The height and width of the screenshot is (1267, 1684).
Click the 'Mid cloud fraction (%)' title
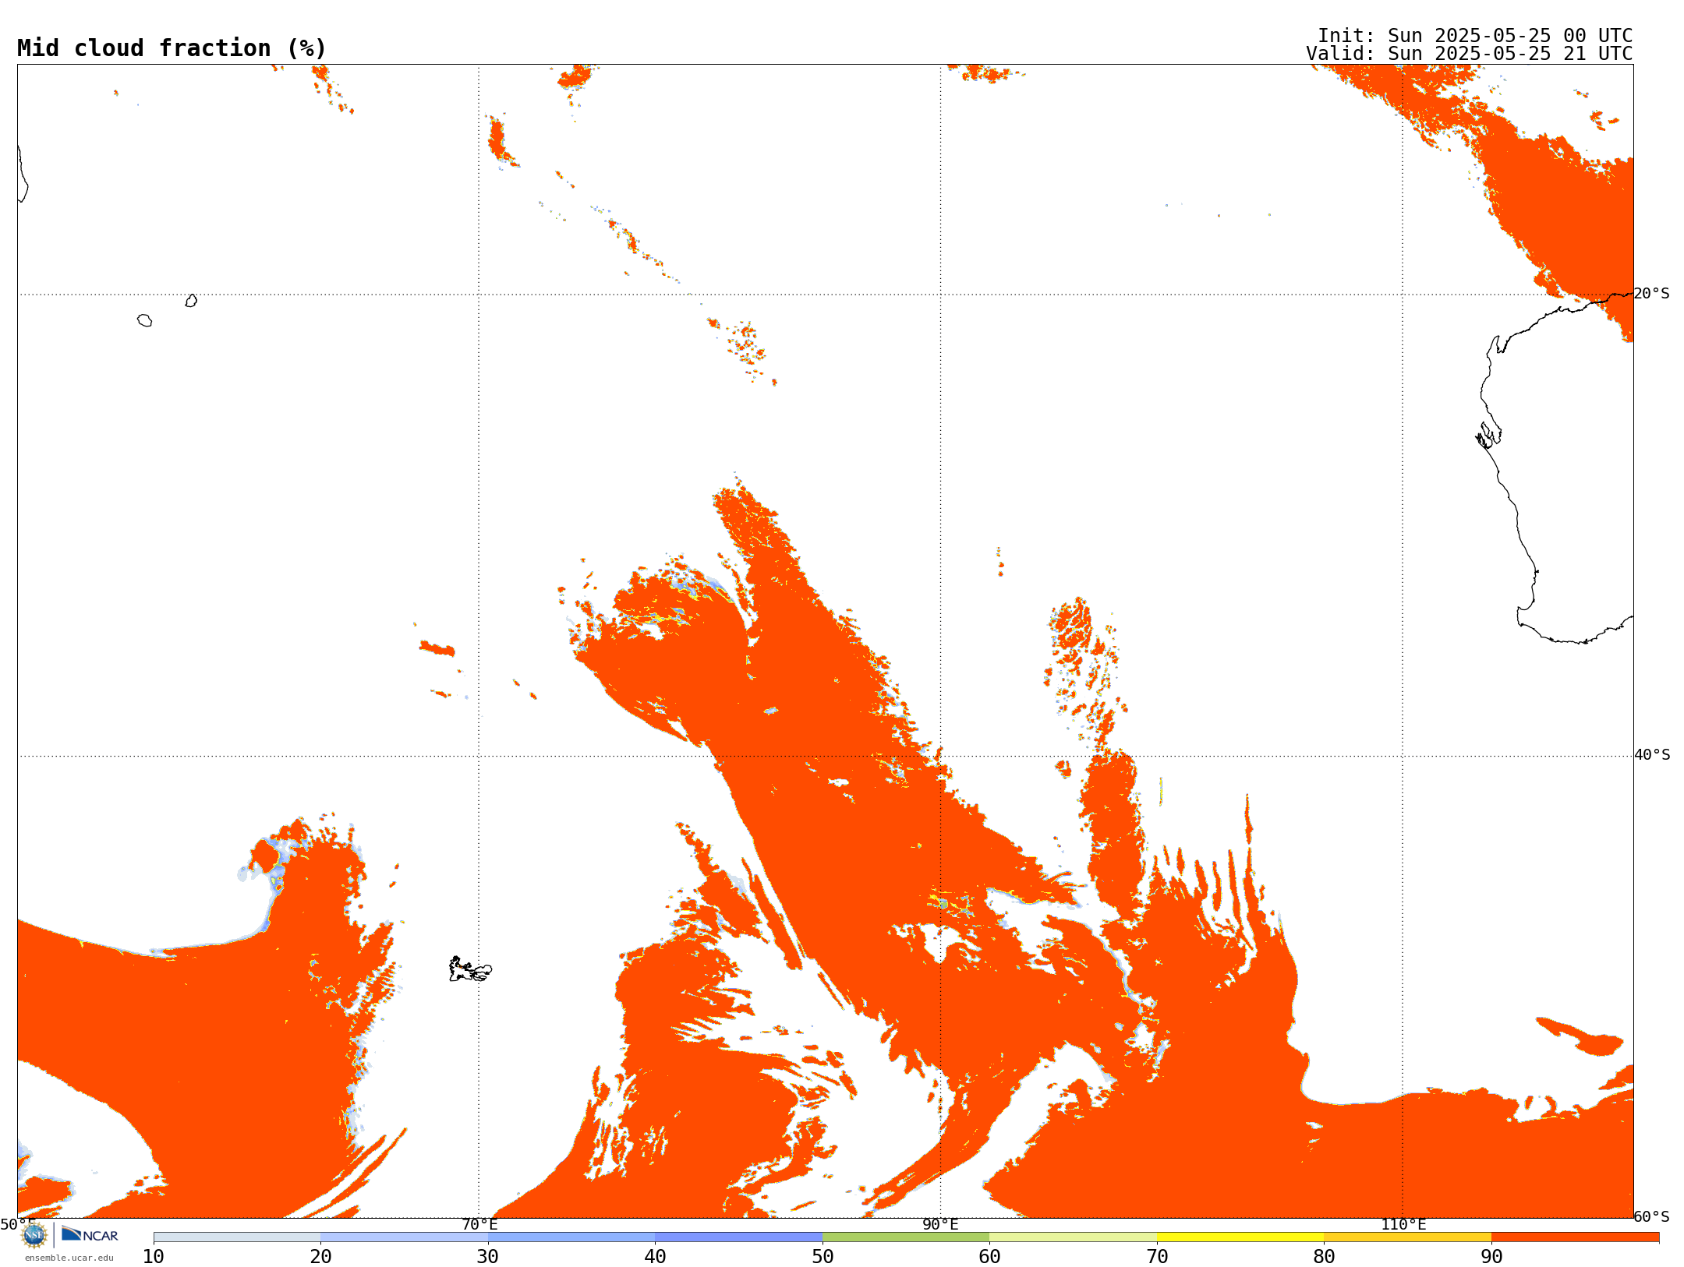click(x=172, y=48)
